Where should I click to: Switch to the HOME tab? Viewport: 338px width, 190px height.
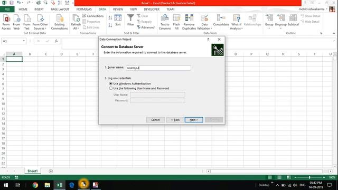[23, 9]
